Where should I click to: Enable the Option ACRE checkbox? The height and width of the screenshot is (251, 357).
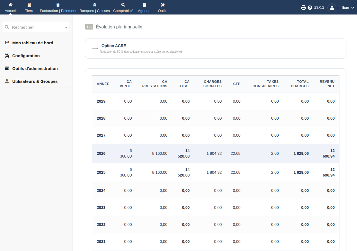tap(95, 46)
